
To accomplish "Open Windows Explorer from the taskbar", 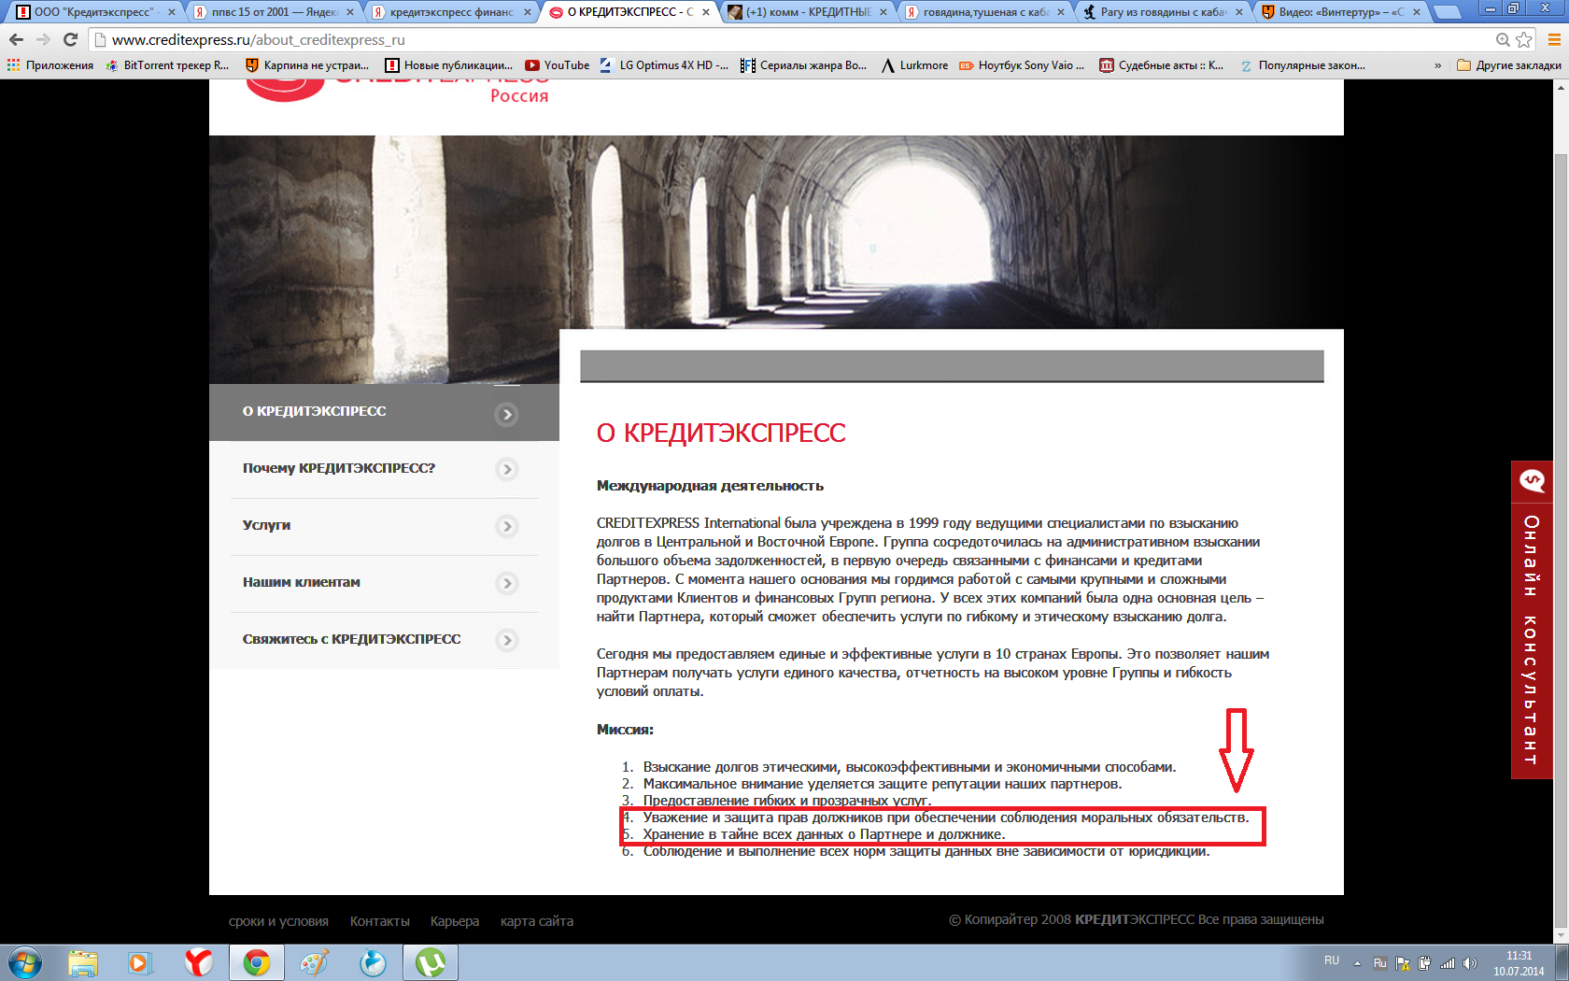I will coord(83,962).
